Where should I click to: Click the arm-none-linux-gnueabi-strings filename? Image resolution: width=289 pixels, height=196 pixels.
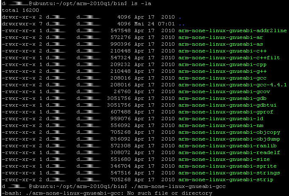[x=229, y=173]
